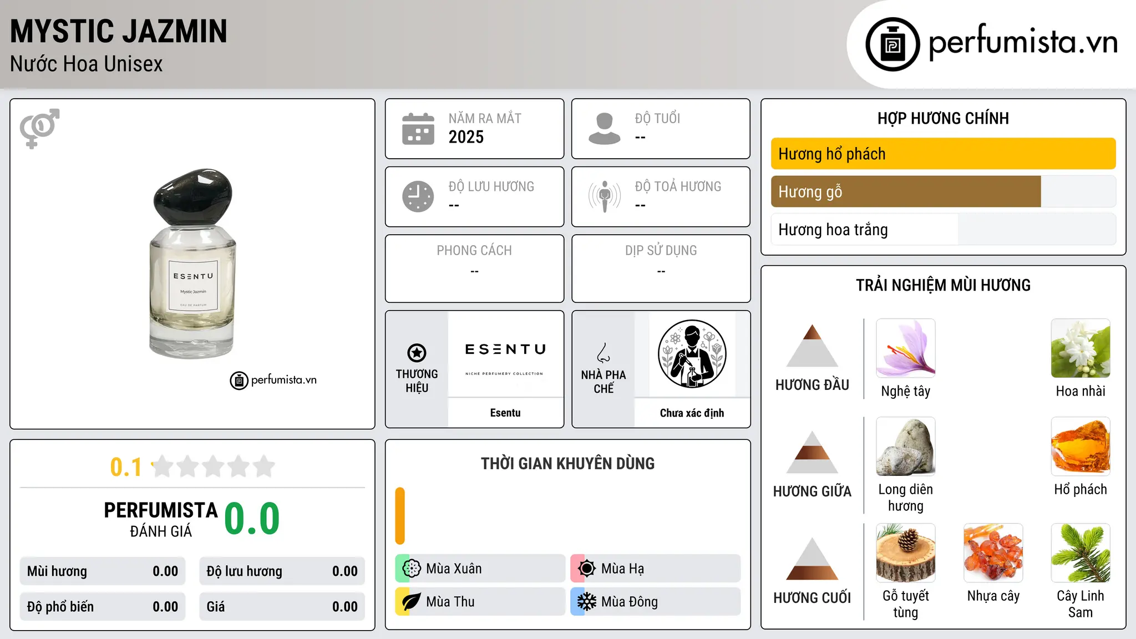Click the unisex gender symbol icon
The width and height of the screenshot is (1136, 639).
39,128
